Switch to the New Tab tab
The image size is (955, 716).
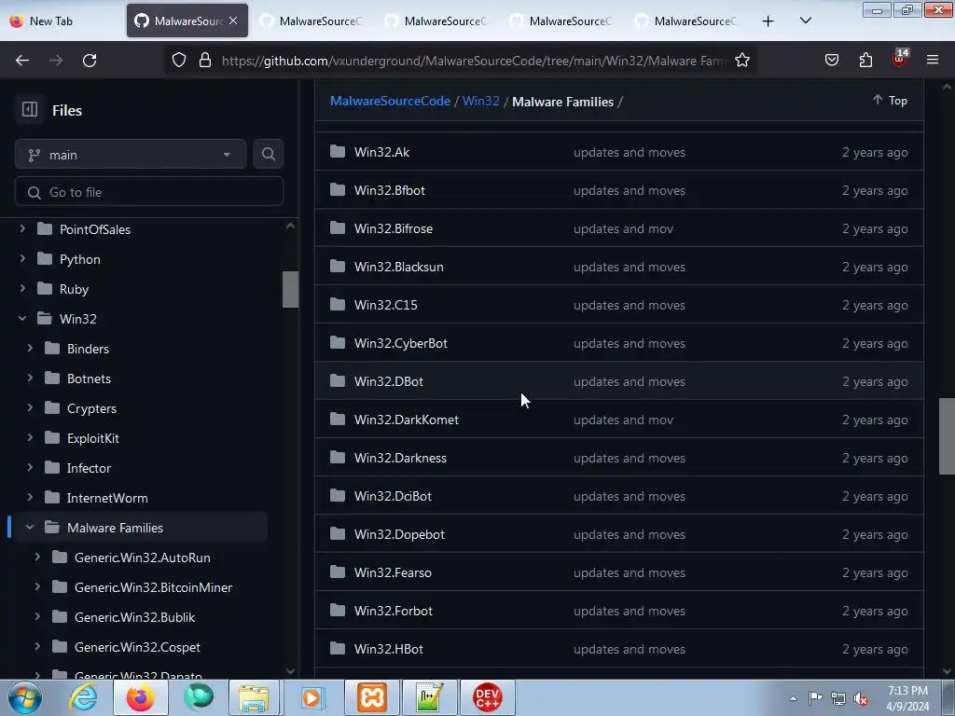(x=61, y=21)
